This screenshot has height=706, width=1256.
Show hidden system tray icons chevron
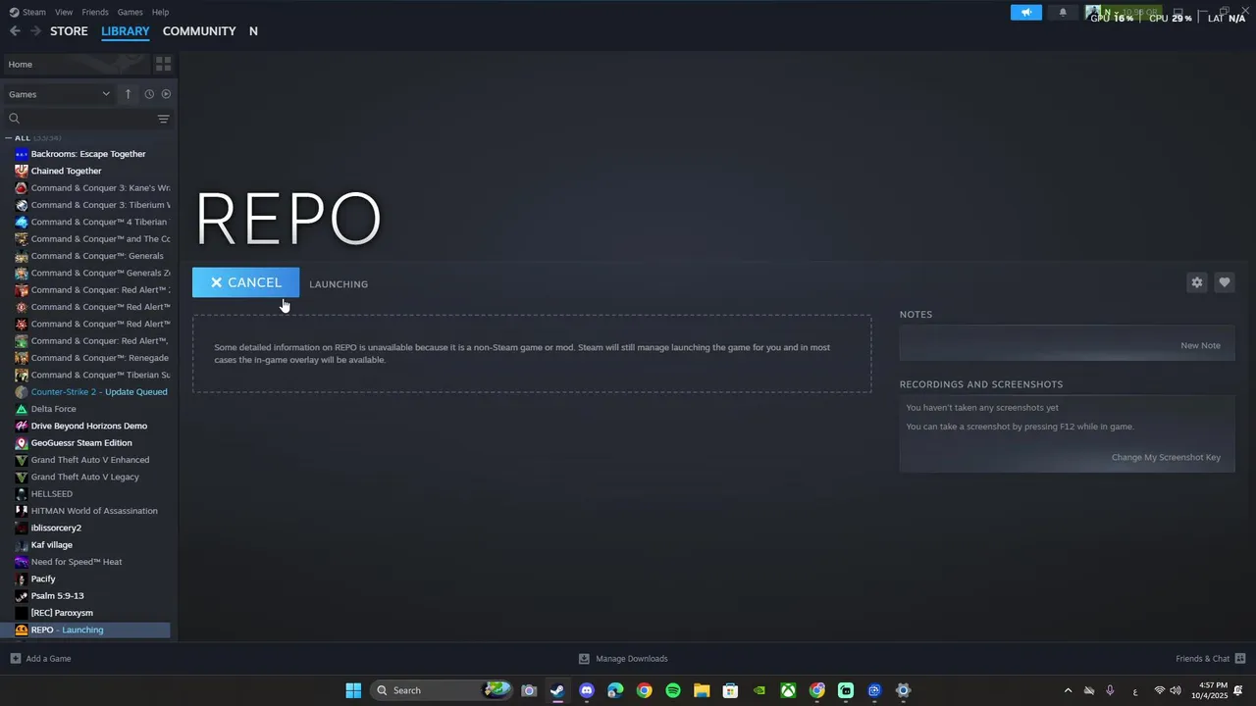click(x=1068, y=690)
